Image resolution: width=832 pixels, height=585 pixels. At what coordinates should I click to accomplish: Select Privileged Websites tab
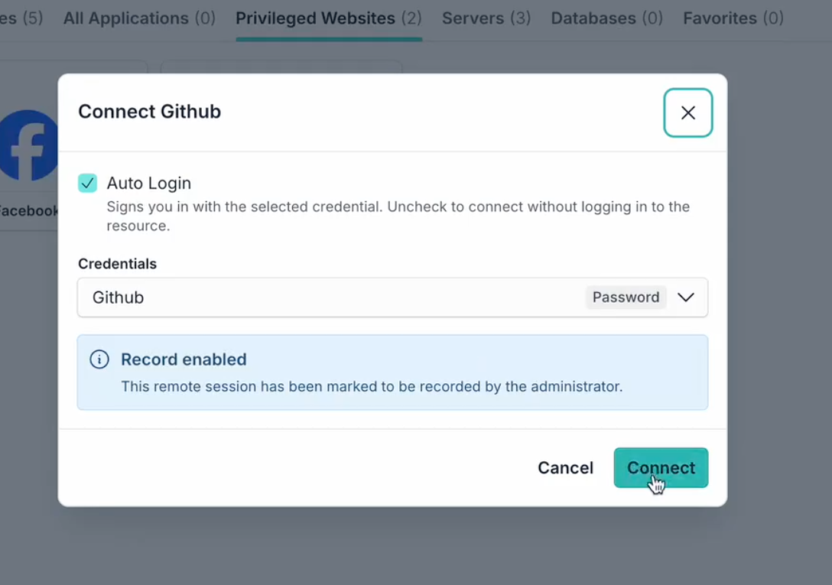[x=329, y=18]
